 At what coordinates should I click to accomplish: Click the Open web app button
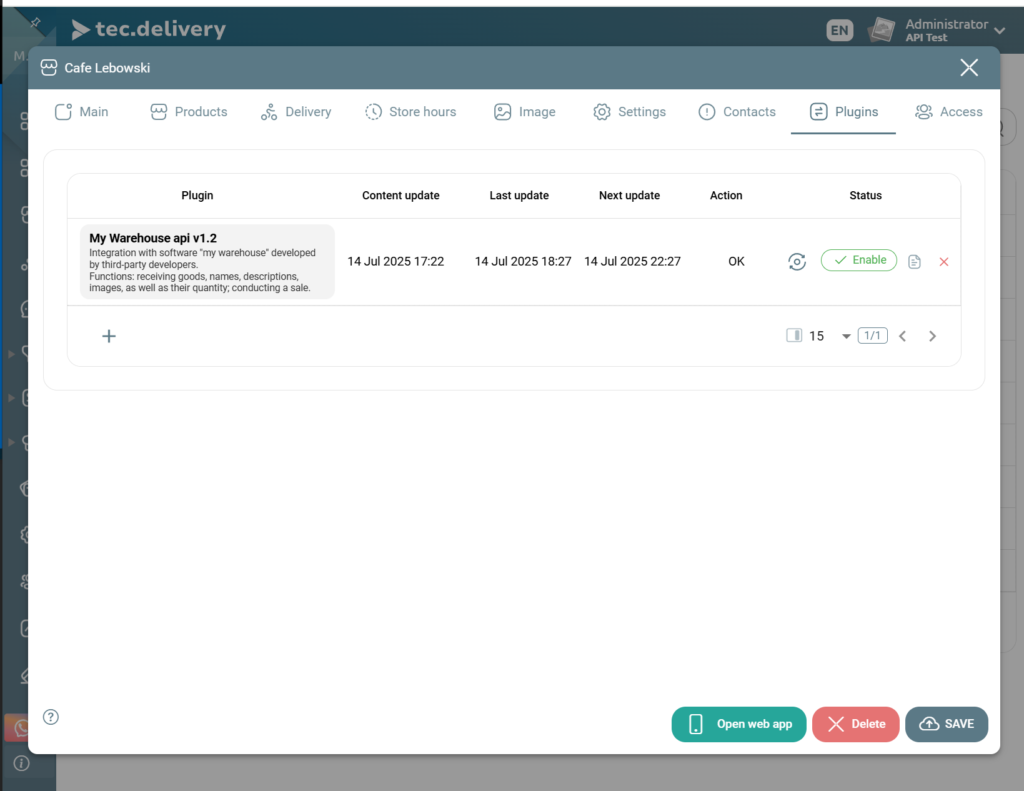coord(739,724)
